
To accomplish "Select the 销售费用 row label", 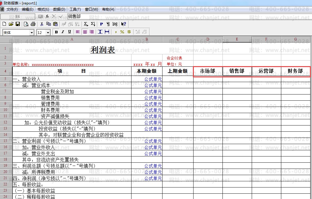I will [50, 98].
